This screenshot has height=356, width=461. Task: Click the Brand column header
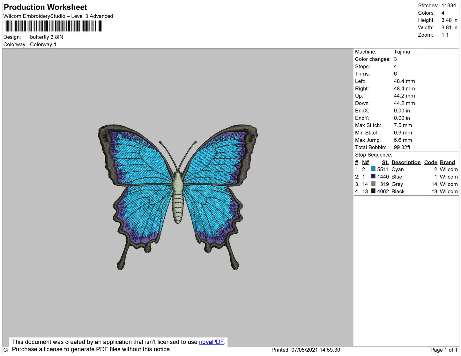coord(447,162)
